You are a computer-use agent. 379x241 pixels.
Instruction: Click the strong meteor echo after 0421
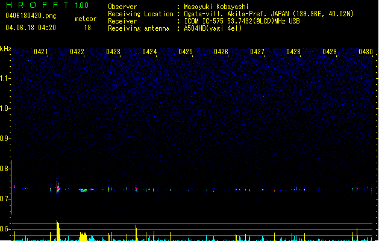(58, 187)
